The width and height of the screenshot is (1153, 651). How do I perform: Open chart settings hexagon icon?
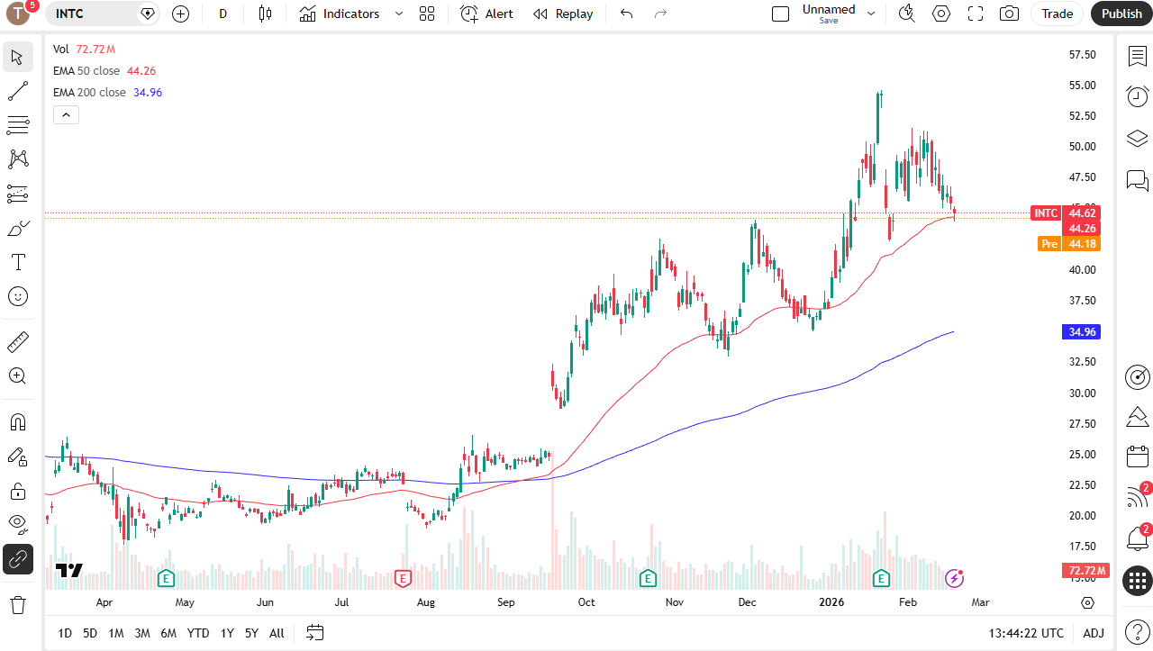[x=941, y=14]
